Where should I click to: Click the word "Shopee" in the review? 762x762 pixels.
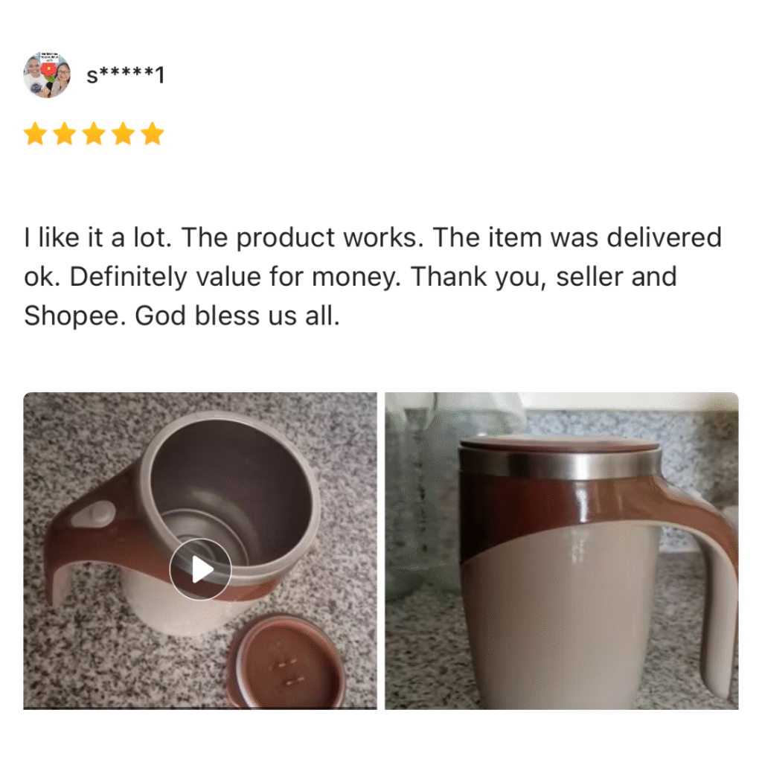pos(71,316)
